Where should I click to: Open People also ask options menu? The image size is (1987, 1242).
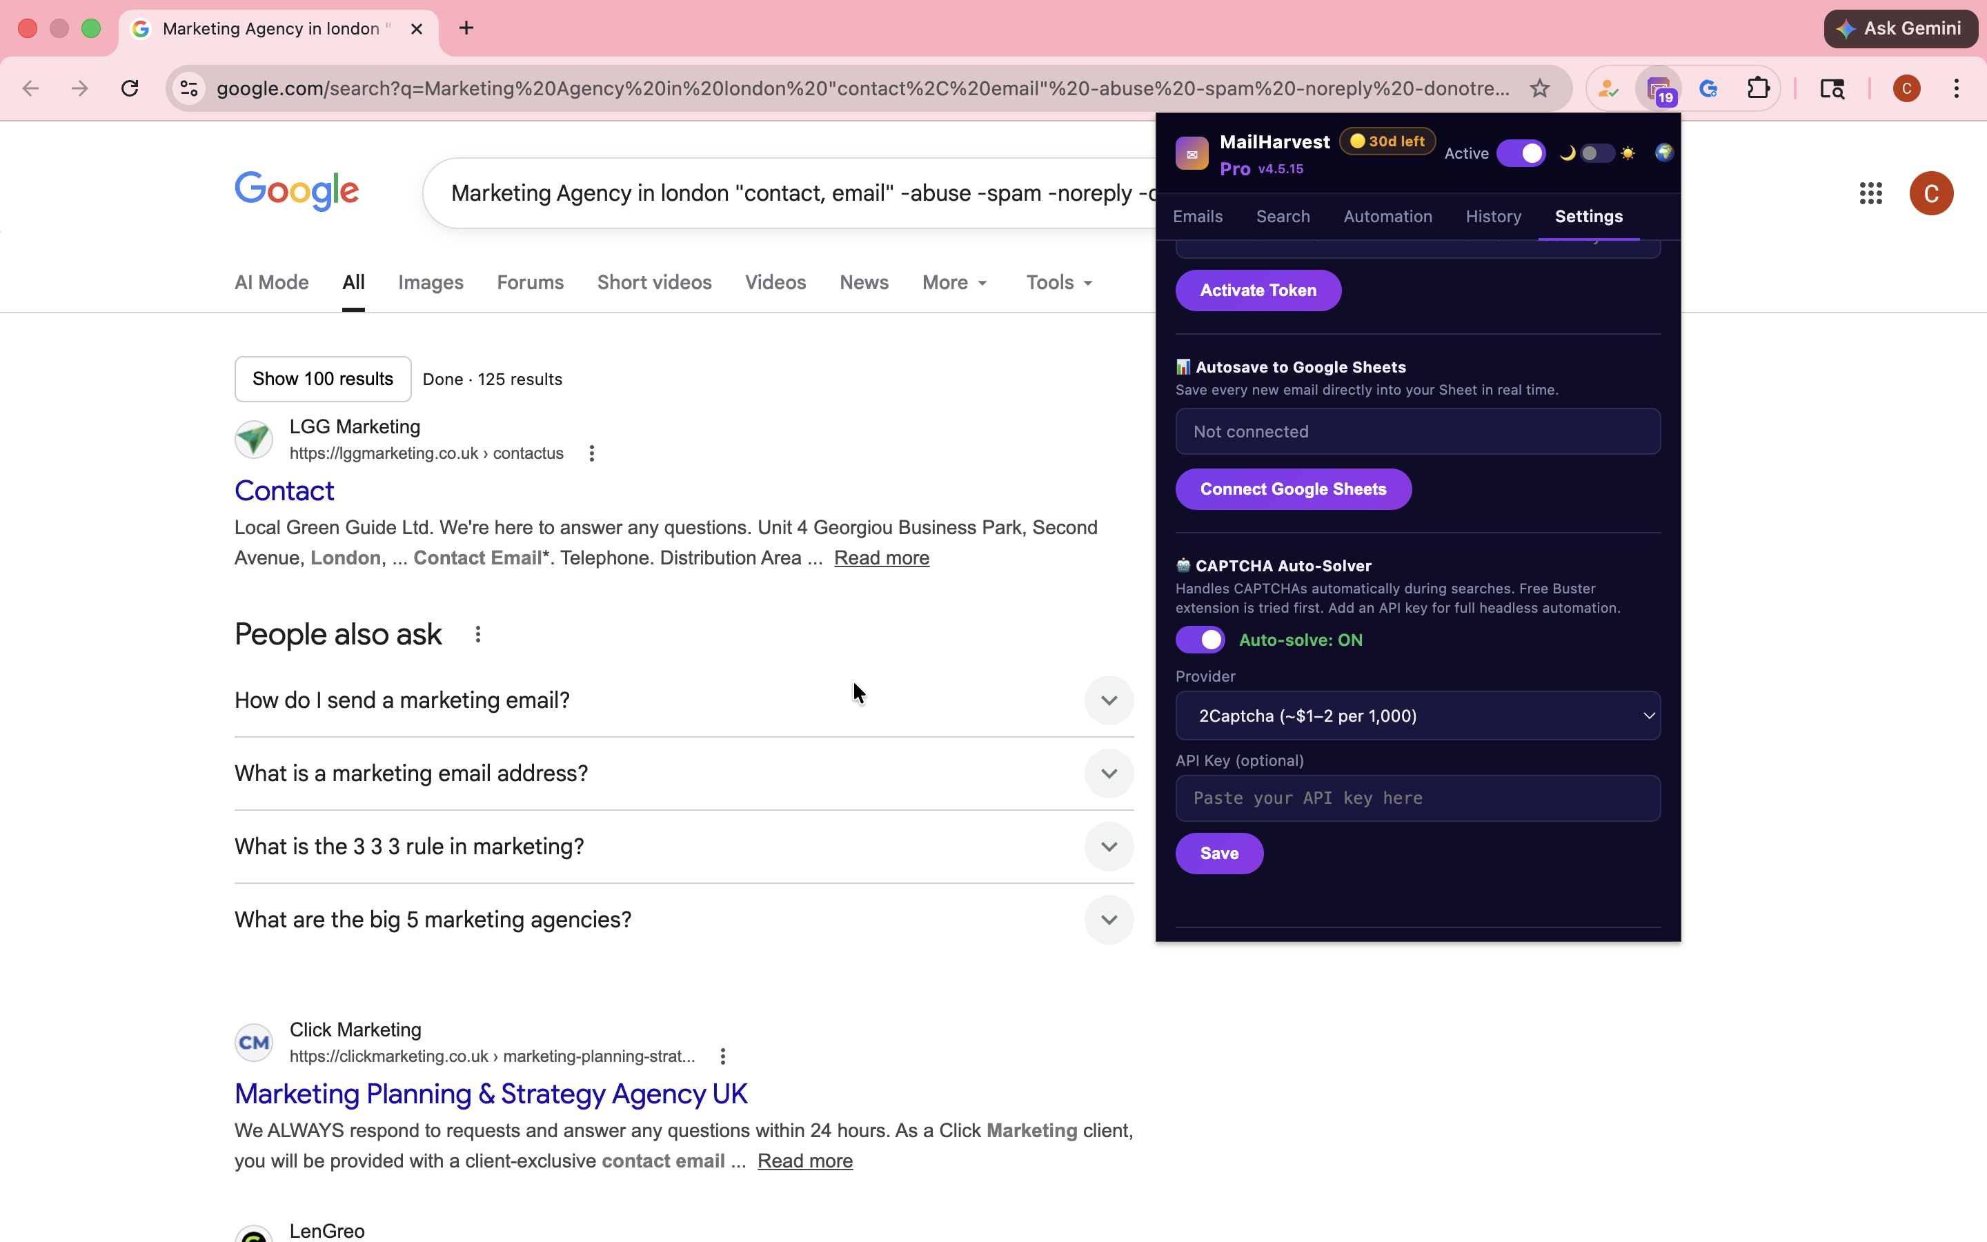[x=478, y=634]
